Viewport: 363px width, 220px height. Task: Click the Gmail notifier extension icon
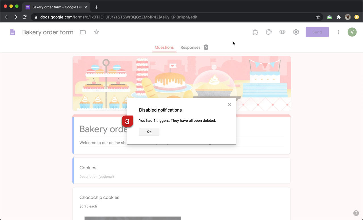(329, 17)
